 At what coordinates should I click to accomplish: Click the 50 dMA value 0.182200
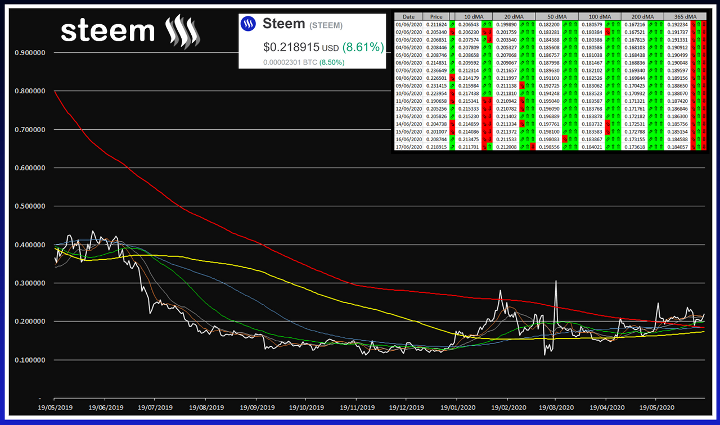pyautogui.click(x=548, y=25)
